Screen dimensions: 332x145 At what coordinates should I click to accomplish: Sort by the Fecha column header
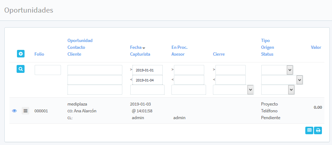136,47
